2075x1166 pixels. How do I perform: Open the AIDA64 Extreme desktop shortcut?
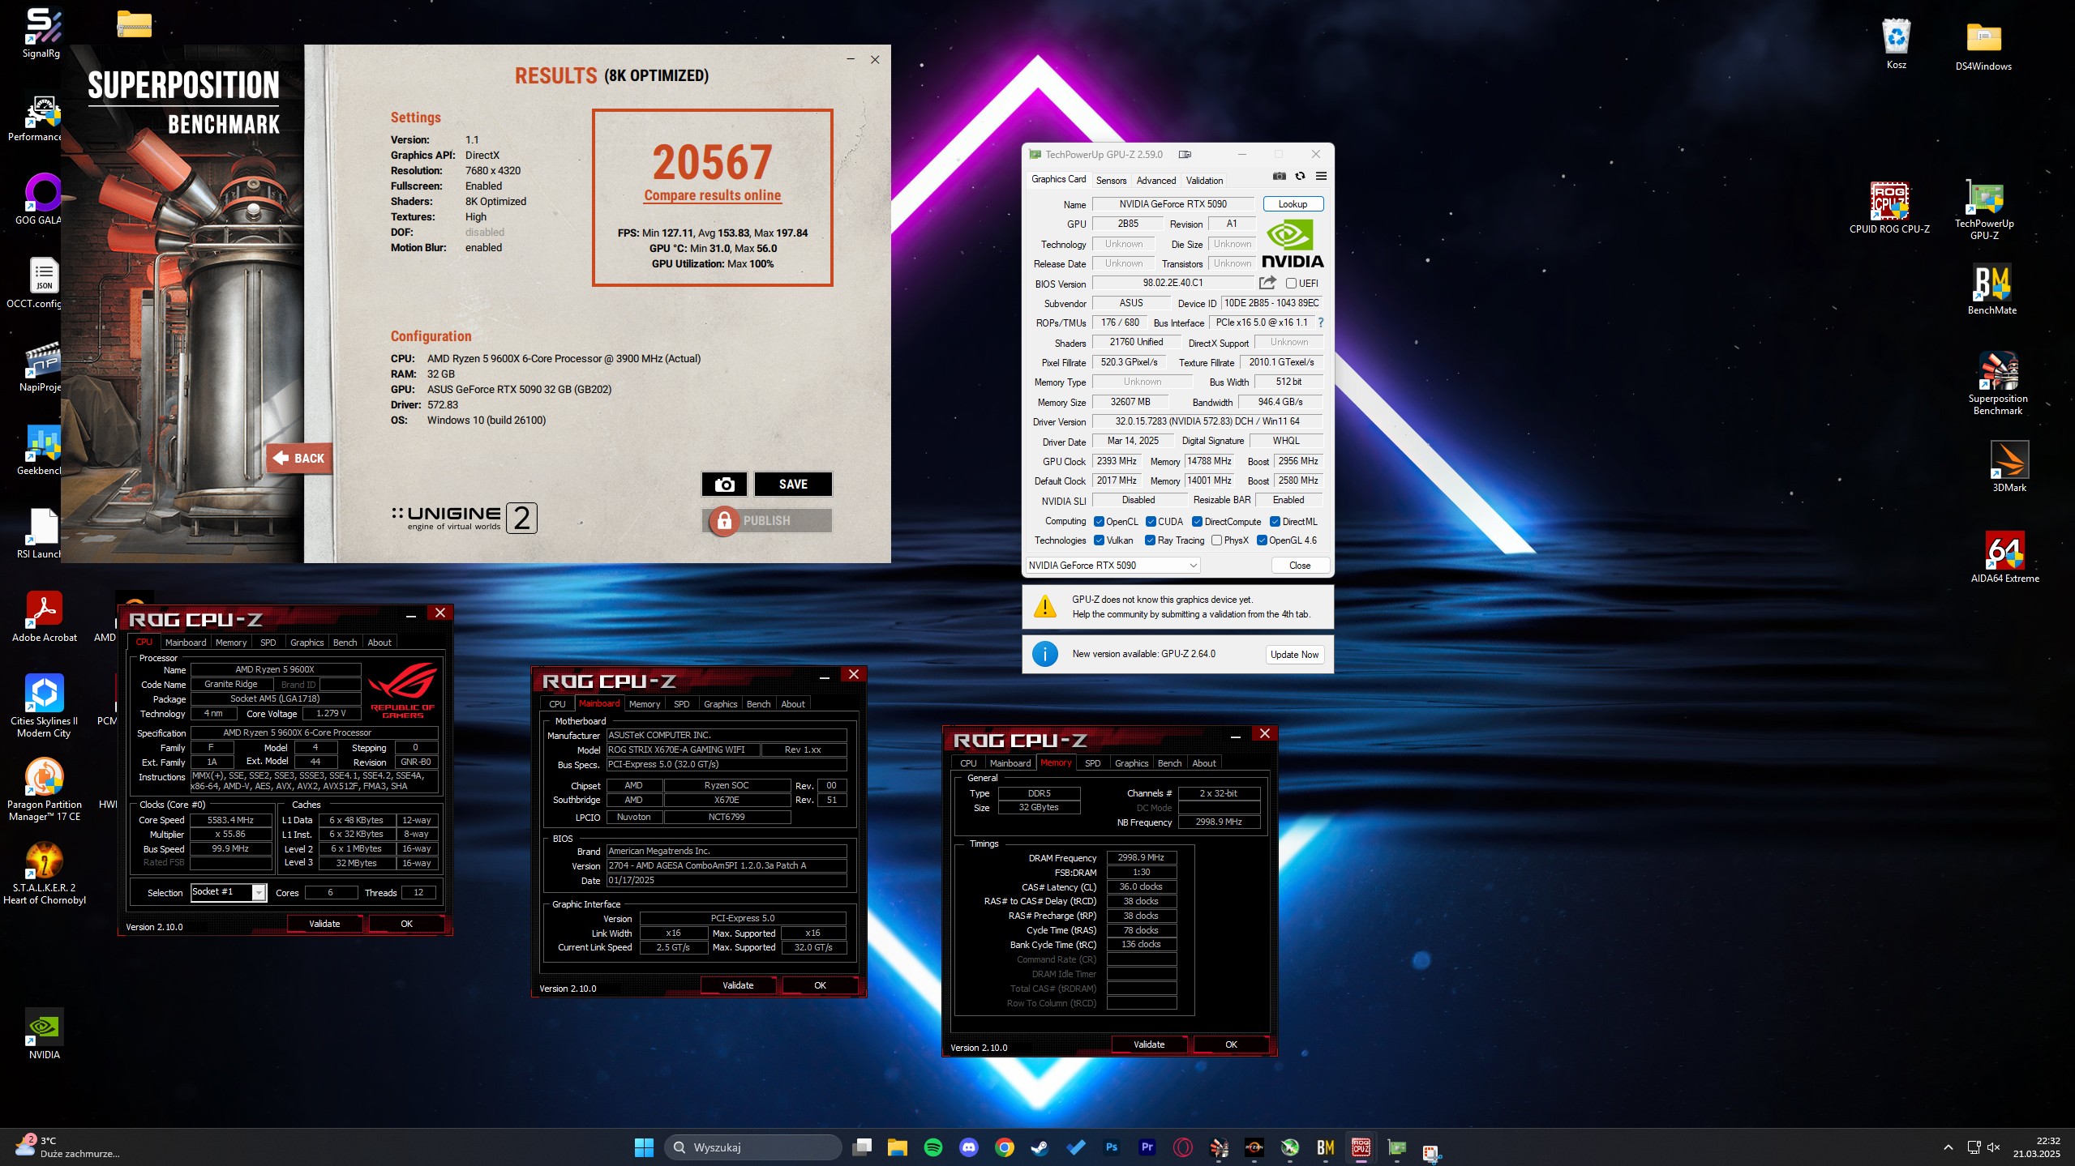click(2004, 557)
